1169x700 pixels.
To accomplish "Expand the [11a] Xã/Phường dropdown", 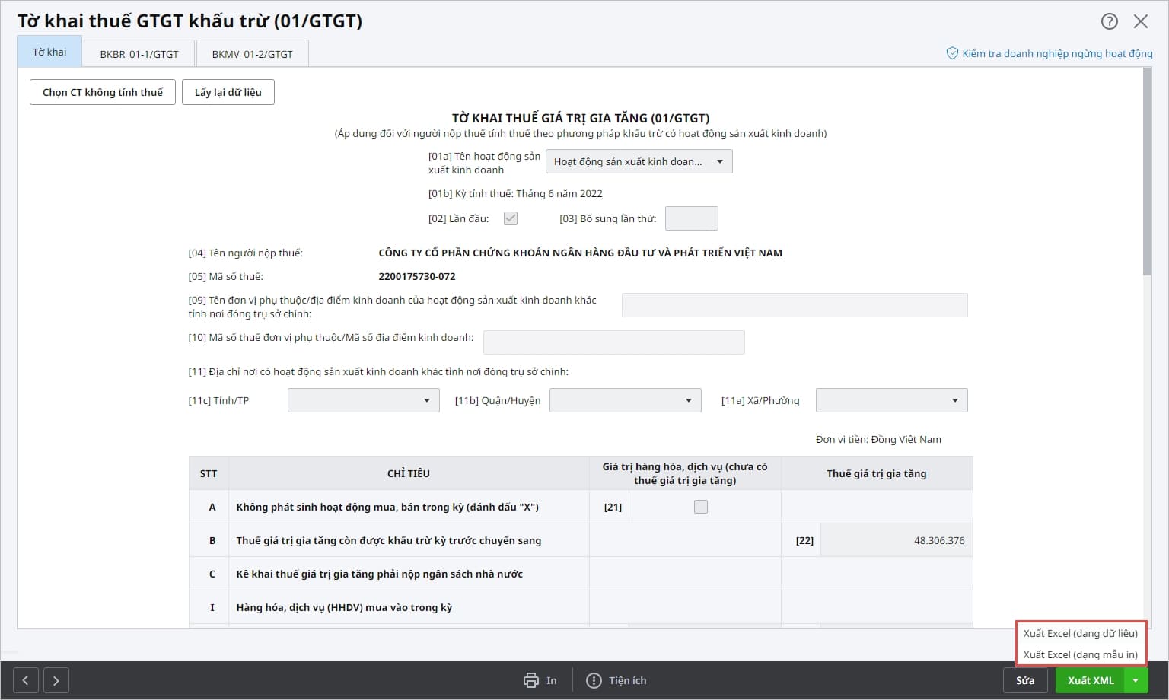I will (x=892, y=400).
